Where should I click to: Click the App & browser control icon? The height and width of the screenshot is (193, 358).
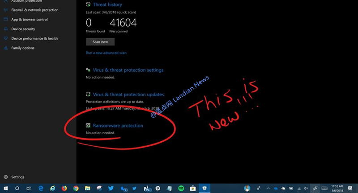coord(6,20)
